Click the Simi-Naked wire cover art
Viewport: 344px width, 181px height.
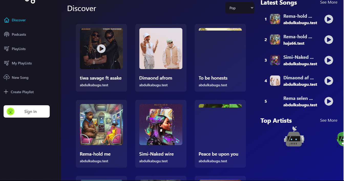(161, 125)
